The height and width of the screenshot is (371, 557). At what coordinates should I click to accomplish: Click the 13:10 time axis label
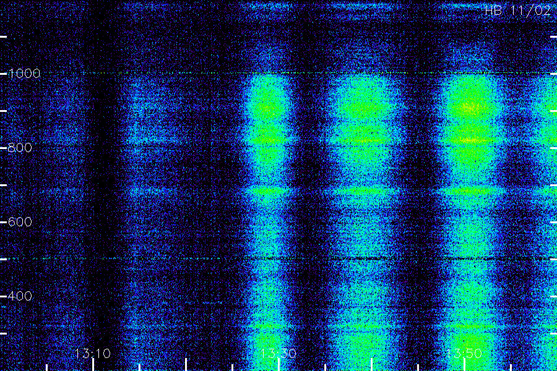93,354
